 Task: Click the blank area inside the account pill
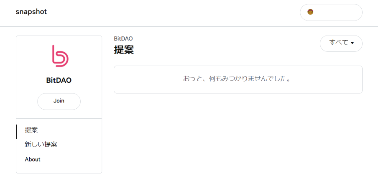(x=337, y=12)
